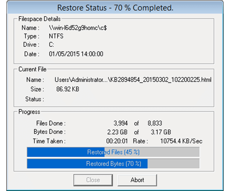Click the Bytes Done label
This screenshot has height=191, width=230.
(49, 132)
